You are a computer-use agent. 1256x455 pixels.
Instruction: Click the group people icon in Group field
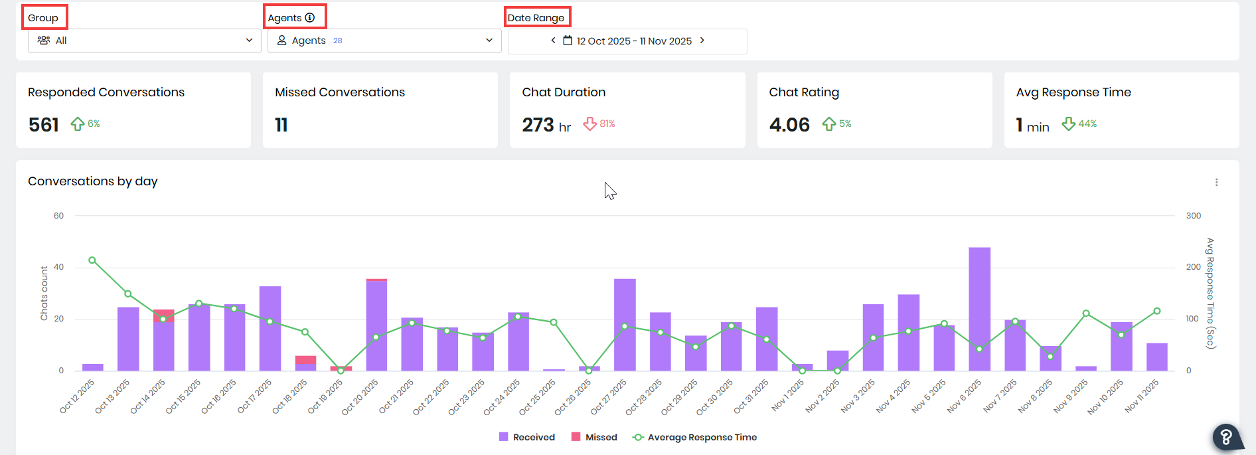(x=44, y=41)
